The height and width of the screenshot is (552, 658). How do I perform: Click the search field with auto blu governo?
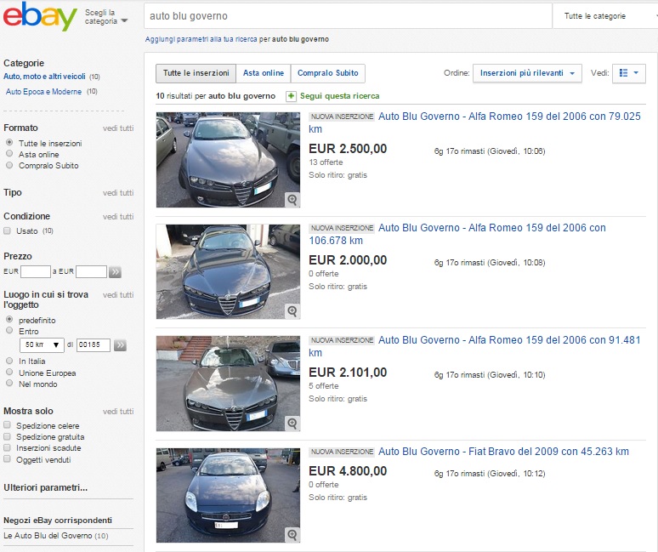click(347, 16)
